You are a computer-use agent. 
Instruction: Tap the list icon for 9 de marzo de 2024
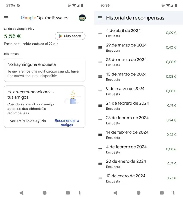(x=100, y=91)
